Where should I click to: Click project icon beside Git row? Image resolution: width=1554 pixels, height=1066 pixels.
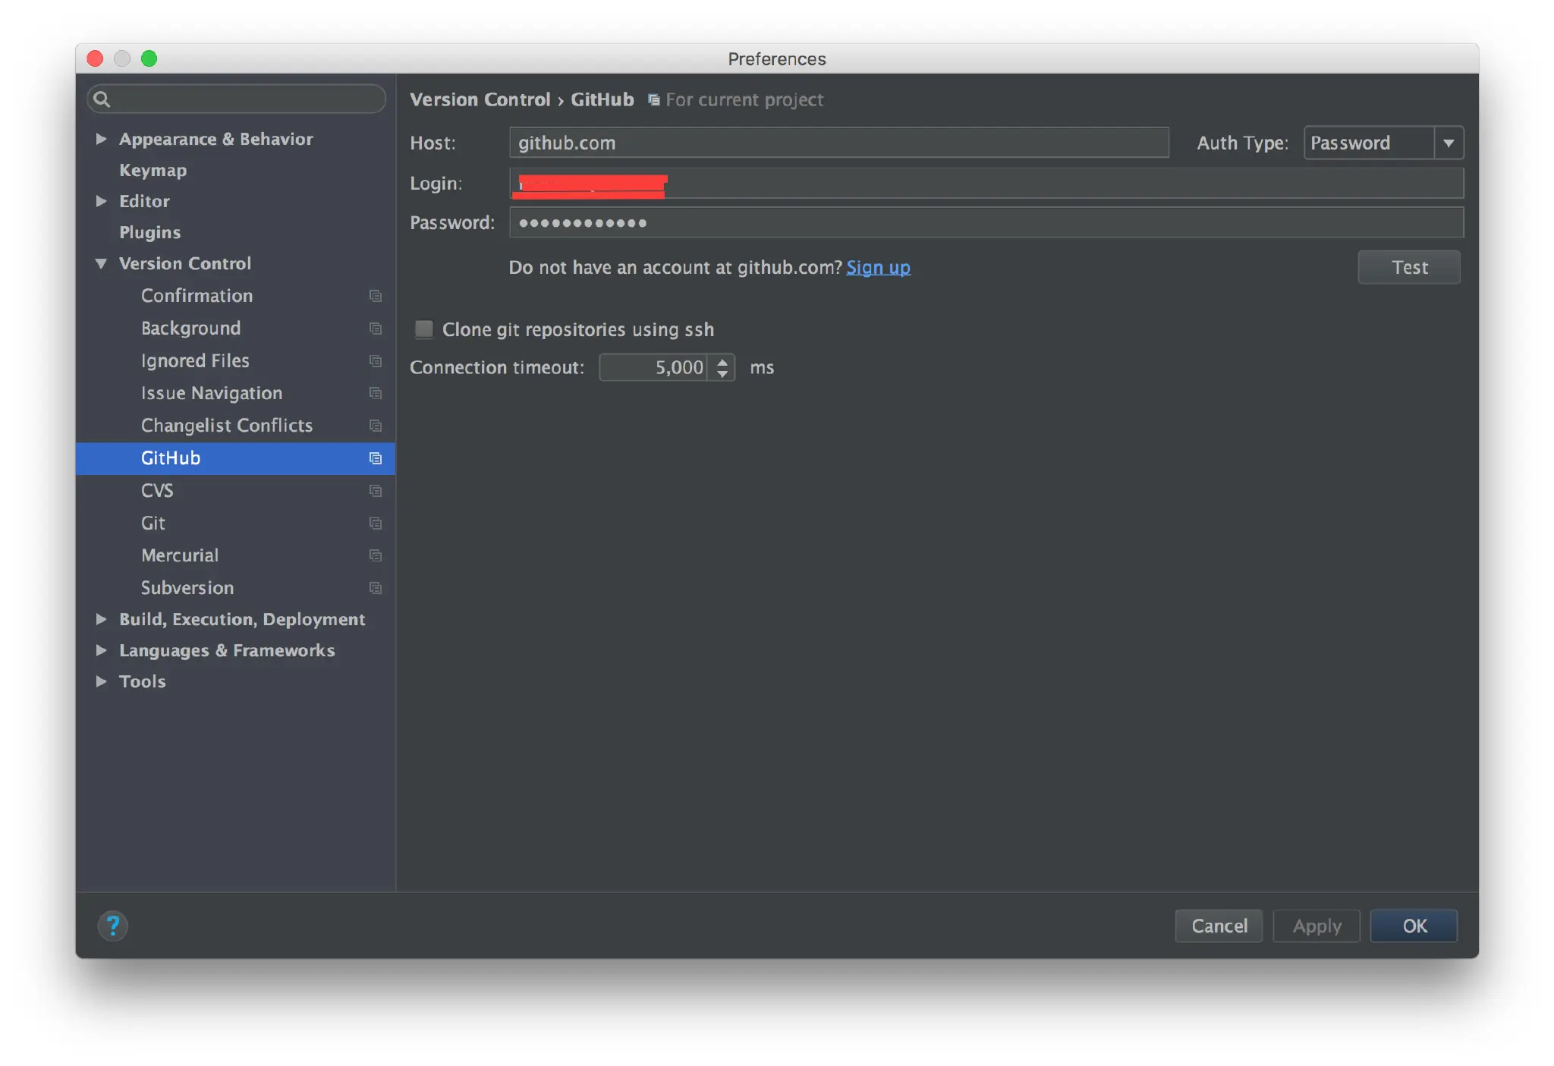[375, 524]
